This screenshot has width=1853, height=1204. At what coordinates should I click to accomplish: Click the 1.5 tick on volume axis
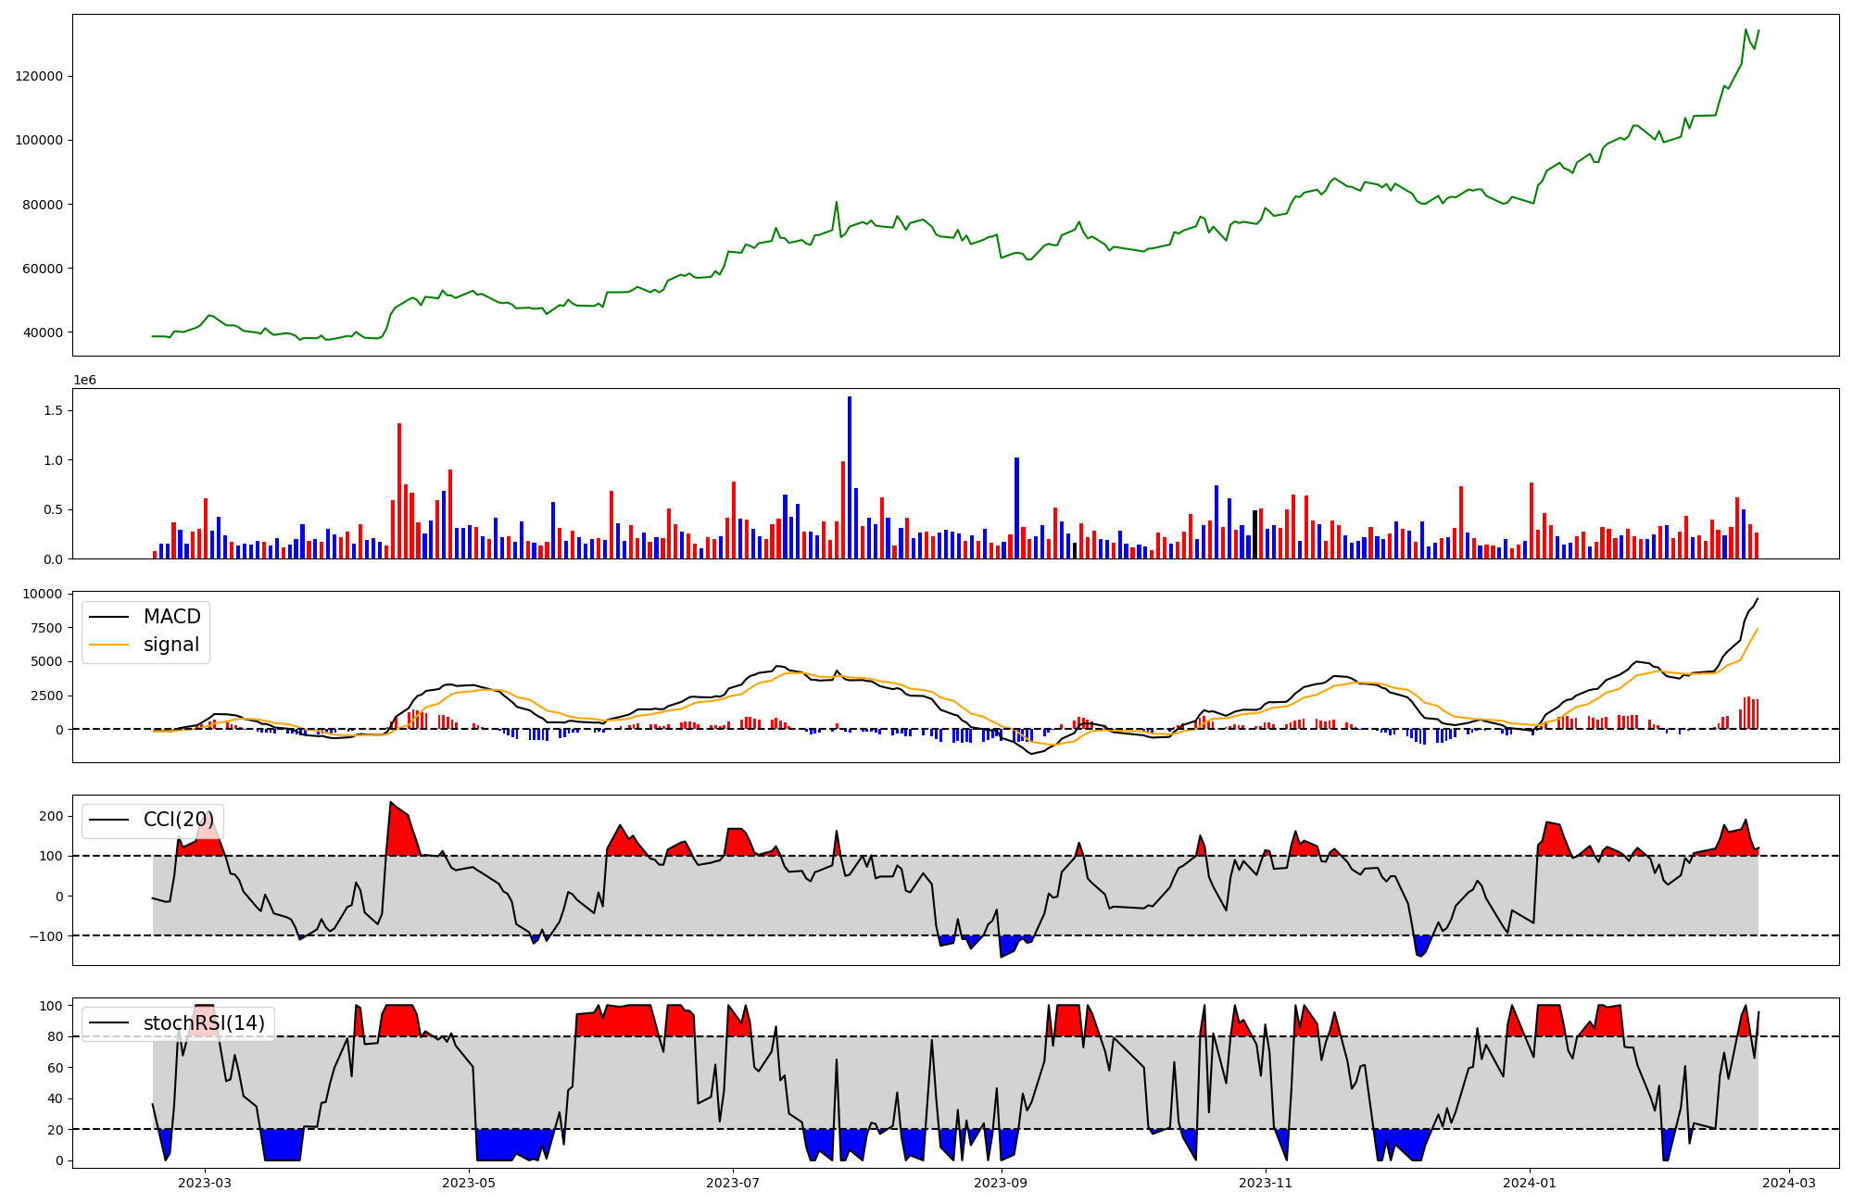coord(54,410)
